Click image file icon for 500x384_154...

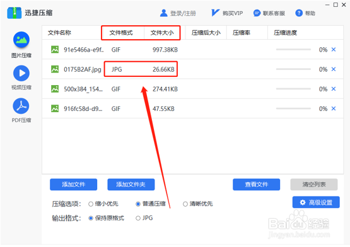(55, 89)
